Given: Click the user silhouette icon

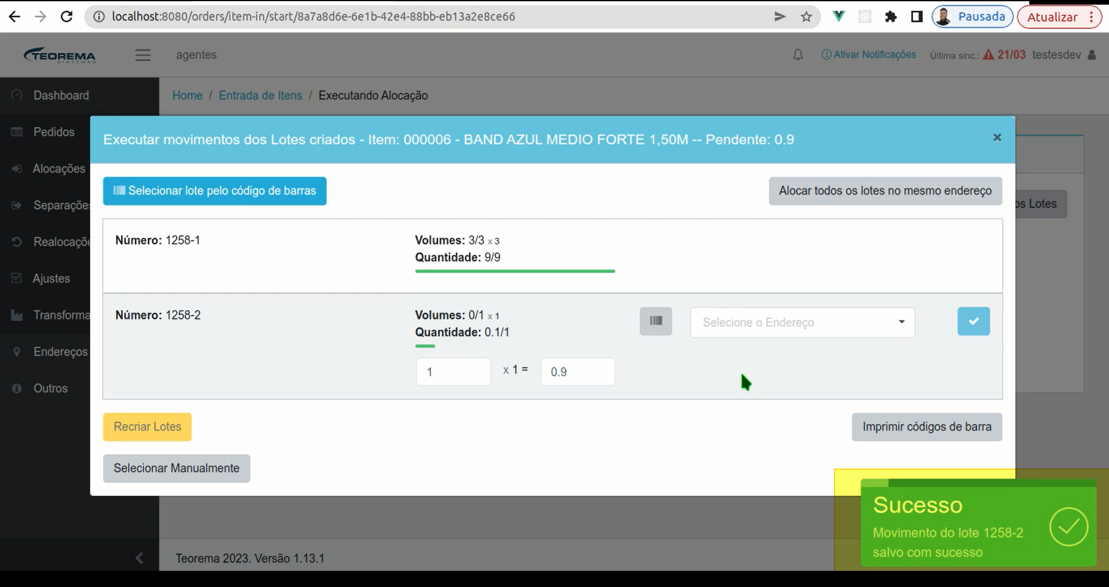Looking at the screenshot, I should (x=1092, y=55).
